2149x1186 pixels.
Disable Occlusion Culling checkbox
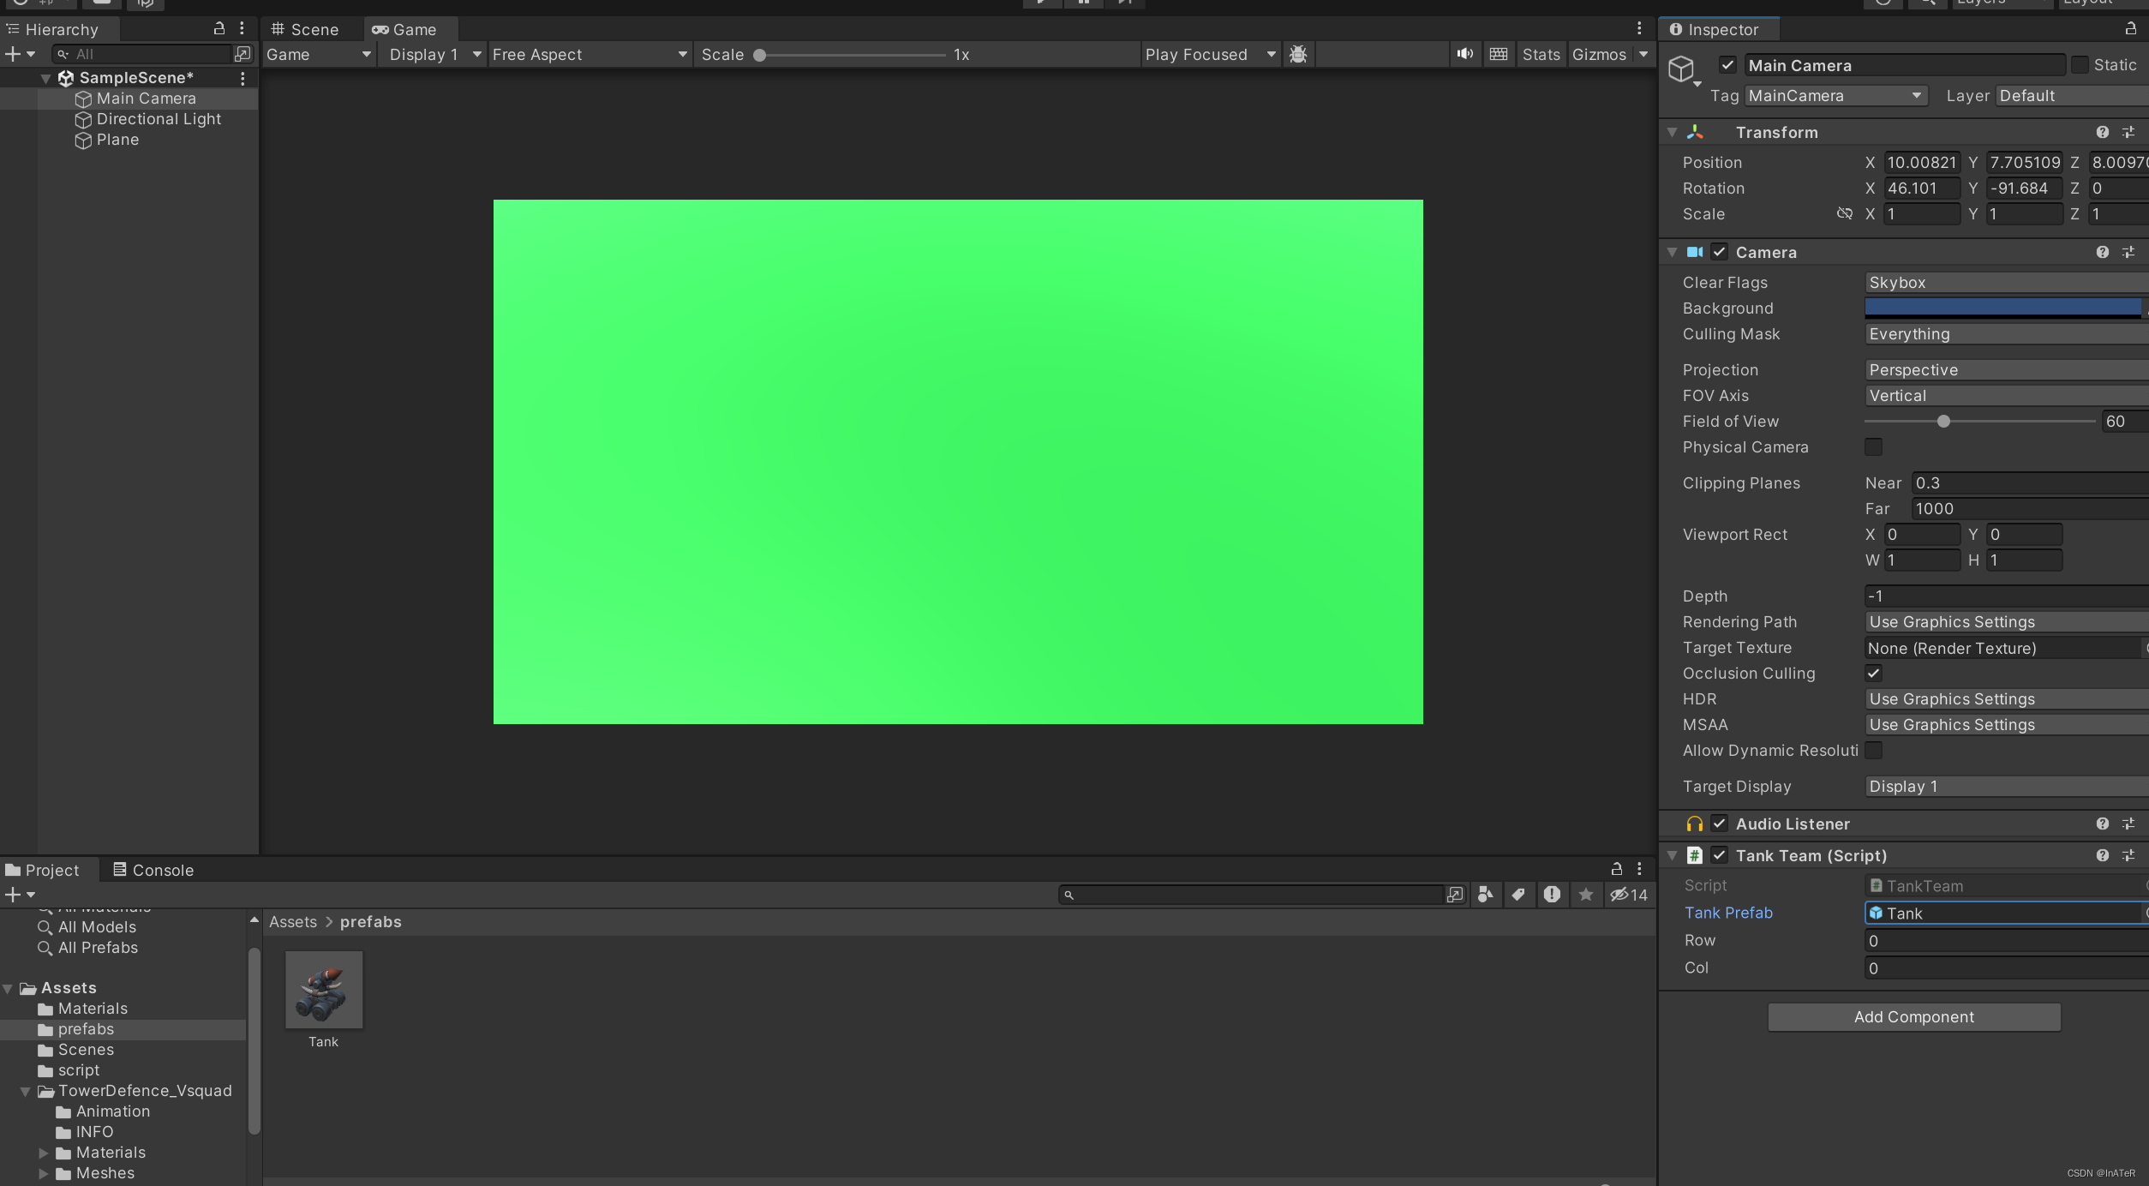point(1874,673)
